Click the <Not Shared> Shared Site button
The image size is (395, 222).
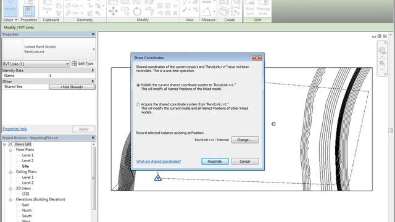point(72,87)
